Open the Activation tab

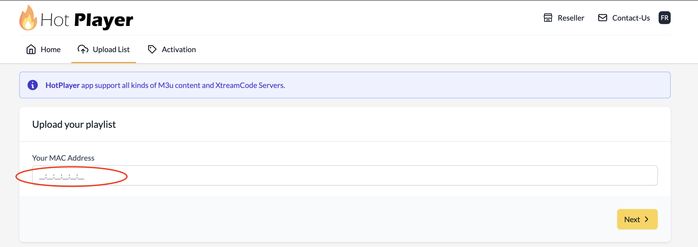pyautogui.click(x=172, y=49)
